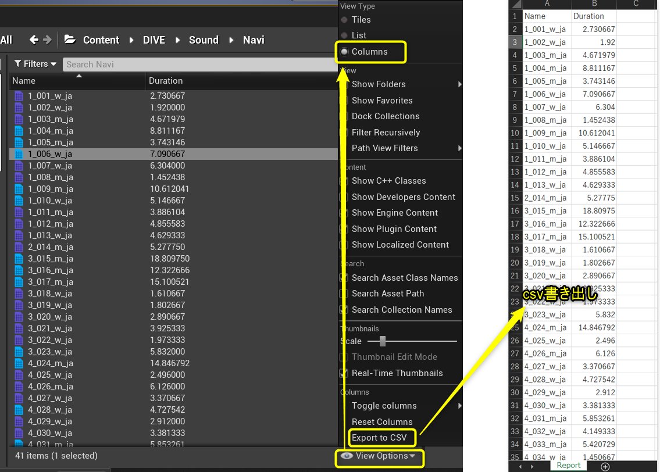Click the folder icon before the Content breadcrumb
This screenshot has height=472, width=660.
70,40
